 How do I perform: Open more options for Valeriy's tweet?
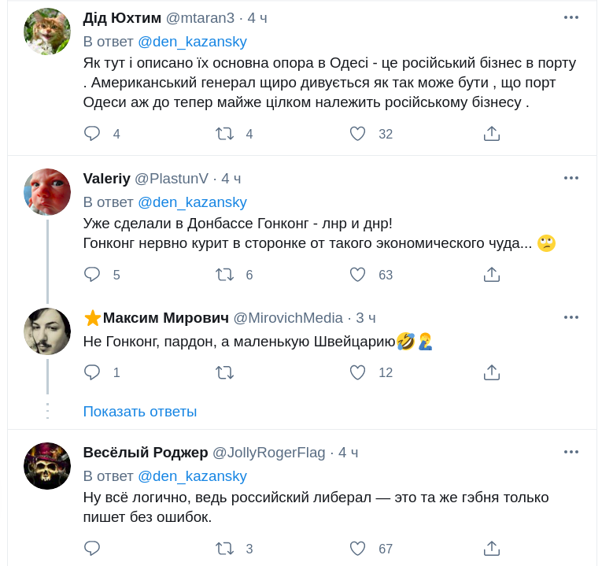[571, 178]
